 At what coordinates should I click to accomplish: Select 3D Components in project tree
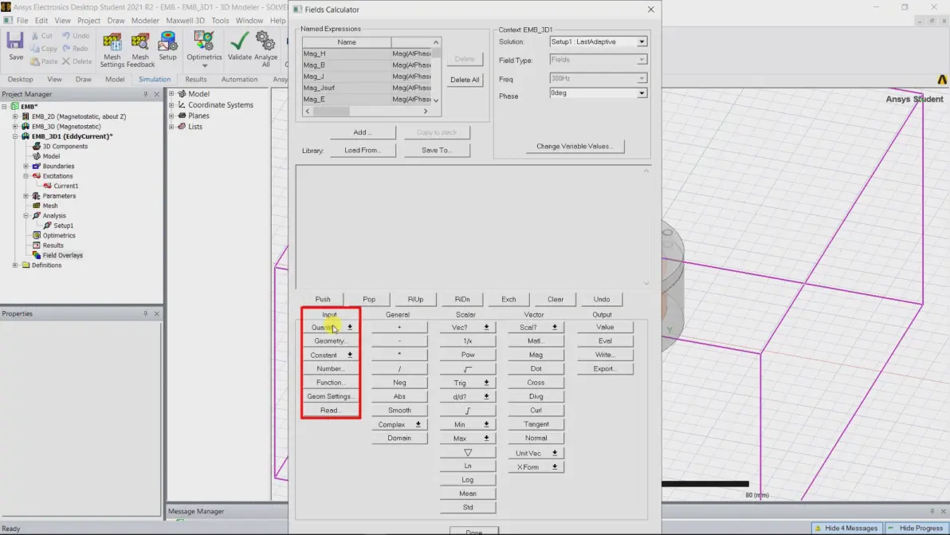(65, 146)
